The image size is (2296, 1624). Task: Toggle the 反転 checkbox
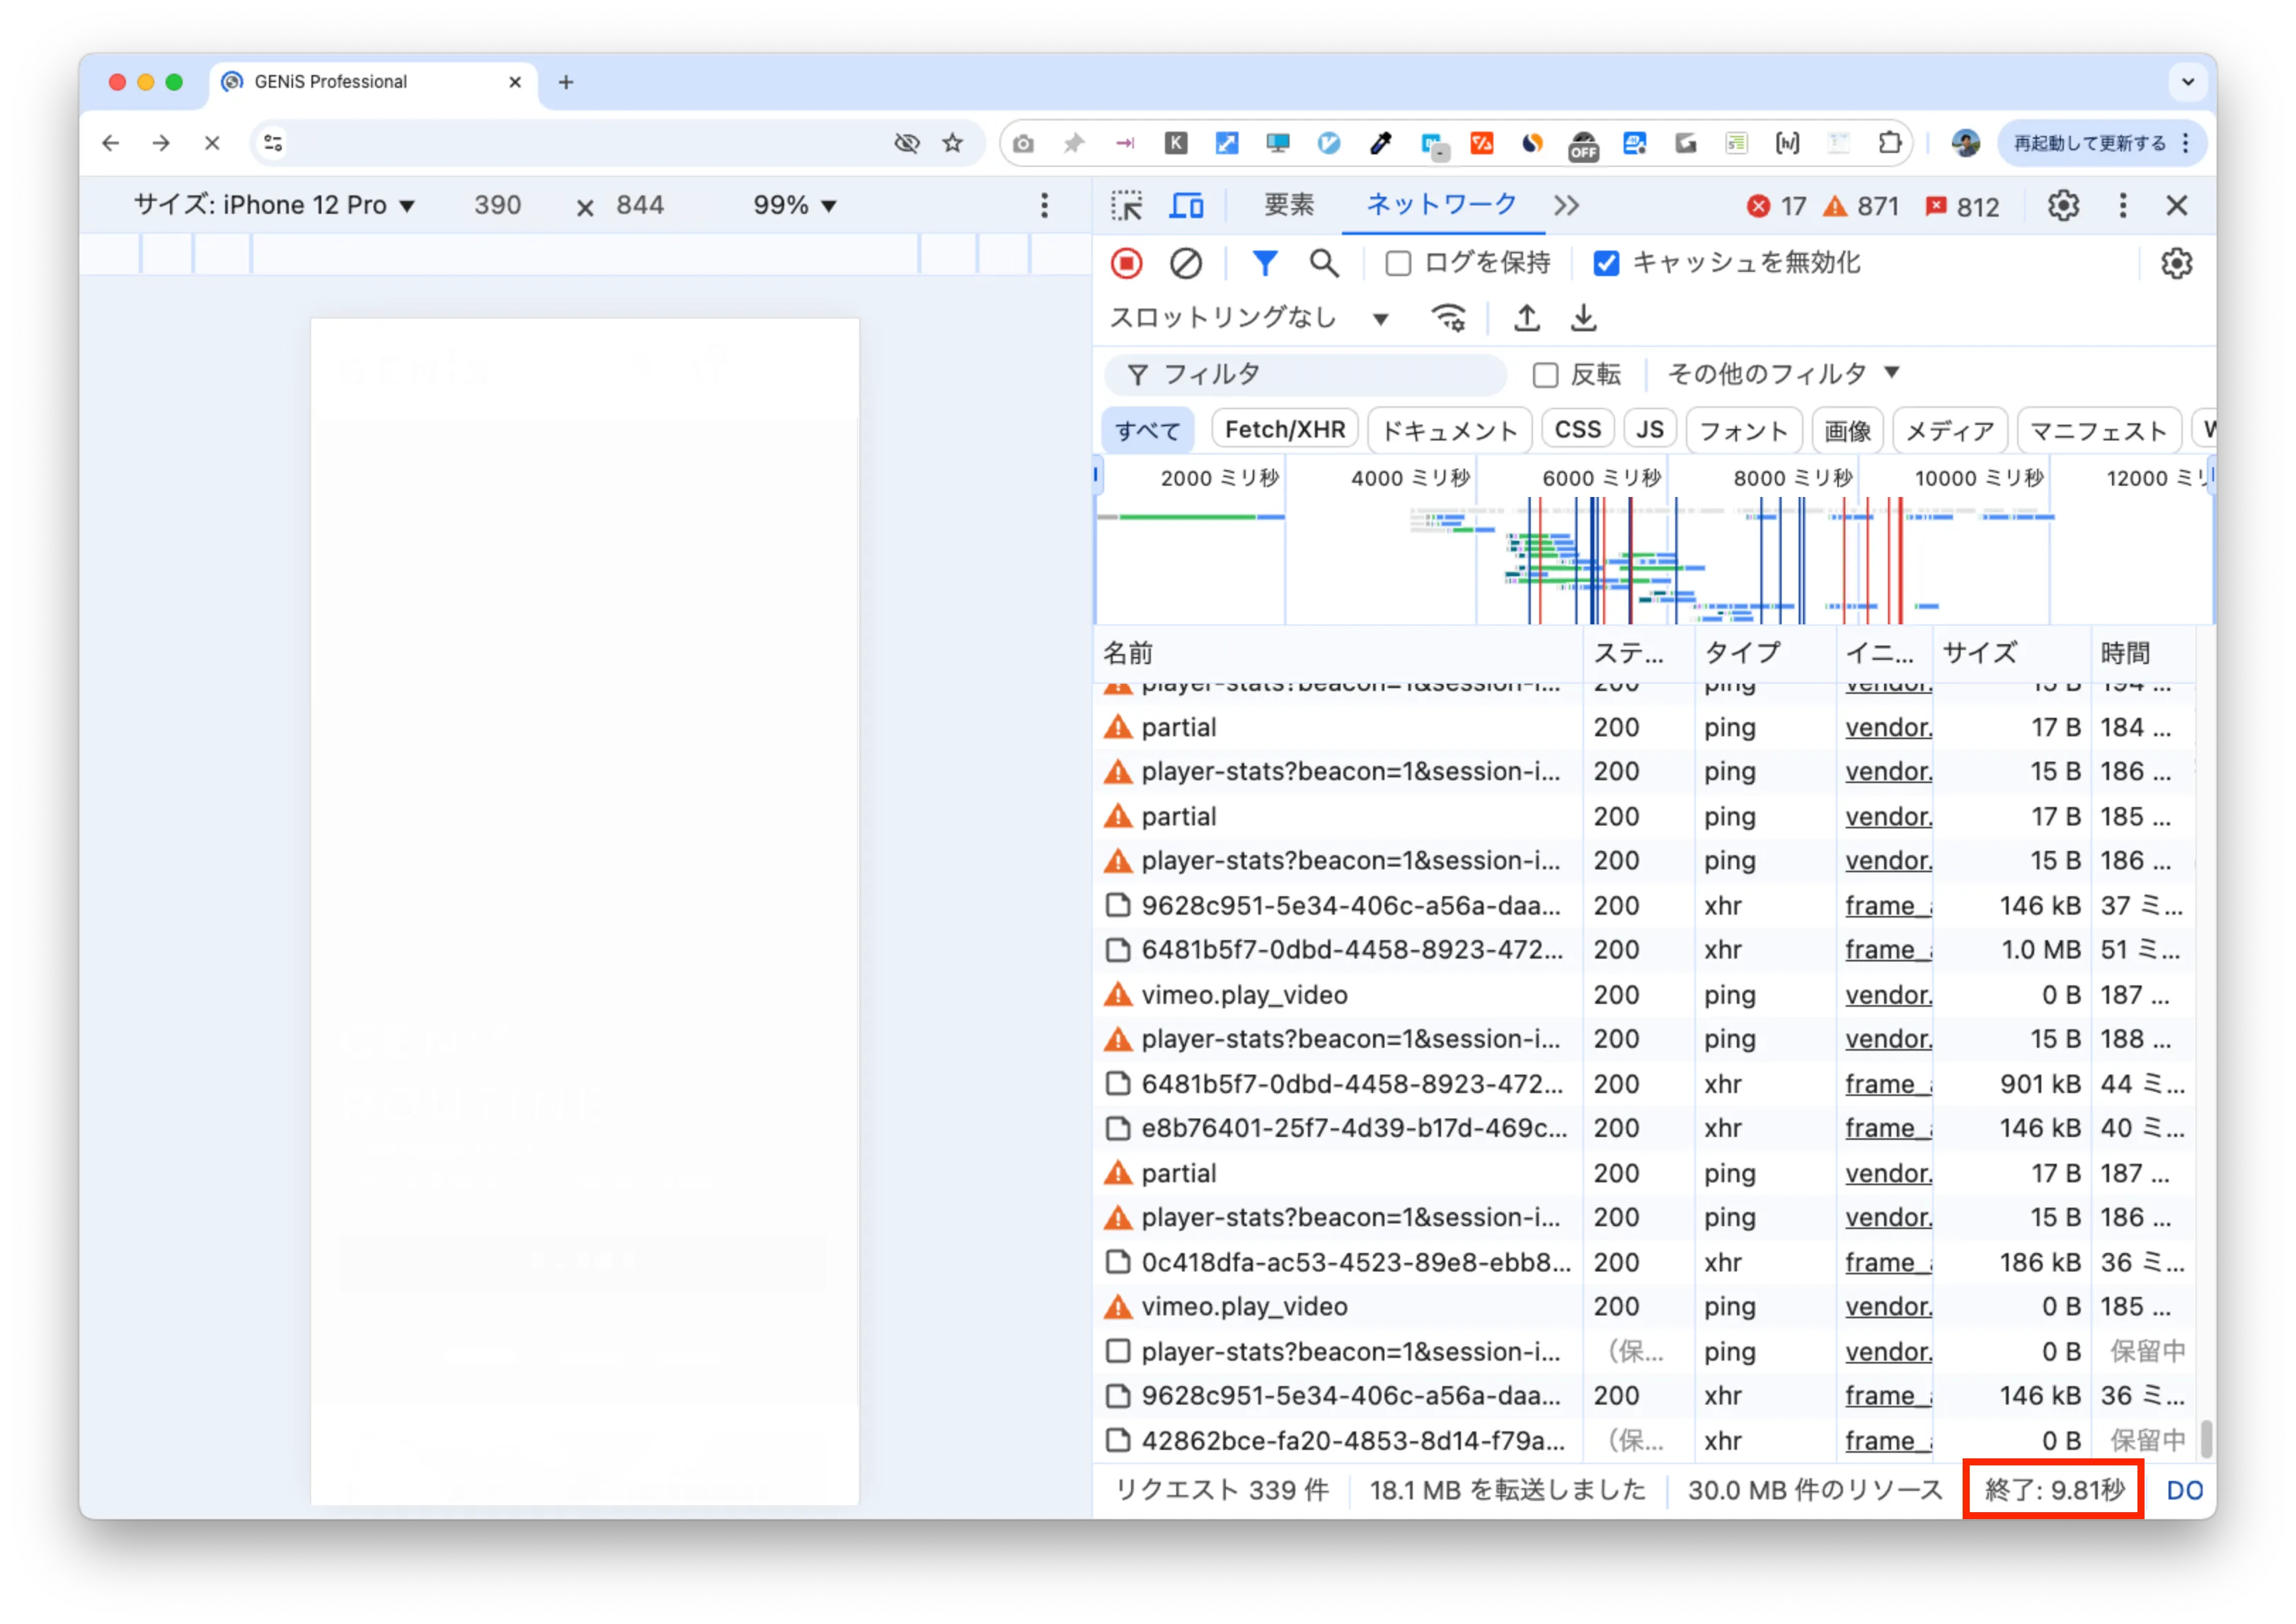1545,375
